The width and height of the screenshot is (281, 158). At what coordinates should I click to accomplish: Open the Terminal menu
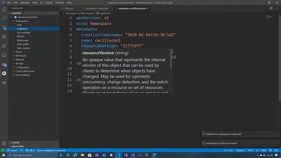coord(60,3)
